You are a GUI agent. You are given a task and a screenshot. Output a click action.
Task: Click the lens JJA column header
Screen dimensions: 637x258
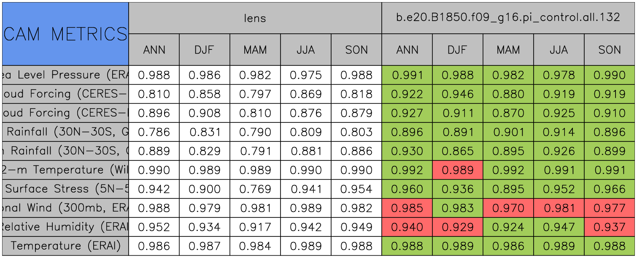coord(305,50)
